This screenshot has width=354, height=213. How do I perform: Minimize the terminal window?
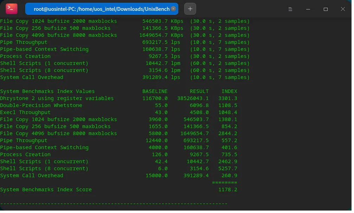tap(308, 9)
